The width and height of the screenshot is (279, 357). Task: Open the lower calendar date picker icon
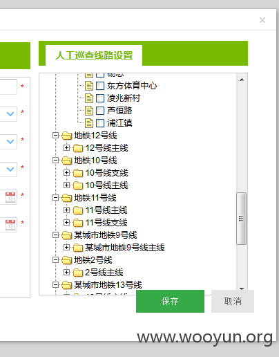[10, 225]
